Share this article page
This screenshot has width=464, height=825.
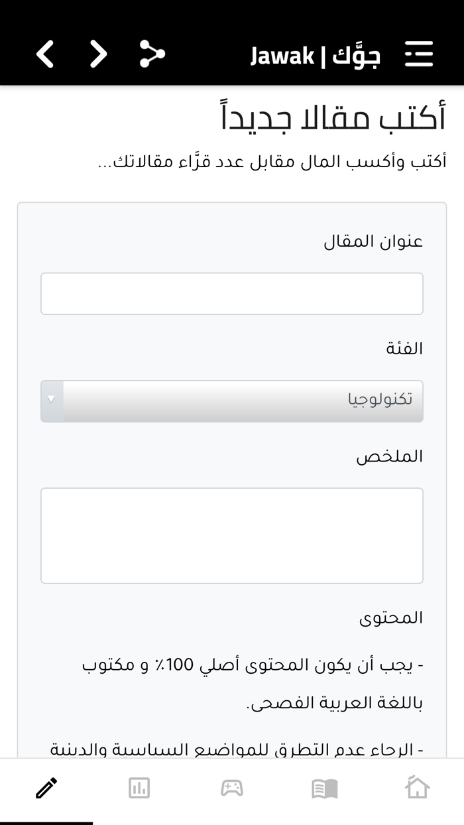151,56
